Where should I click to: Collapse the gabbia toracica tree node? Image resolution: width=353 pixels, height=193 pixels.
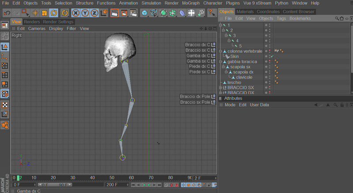click(x=220, y=62)
